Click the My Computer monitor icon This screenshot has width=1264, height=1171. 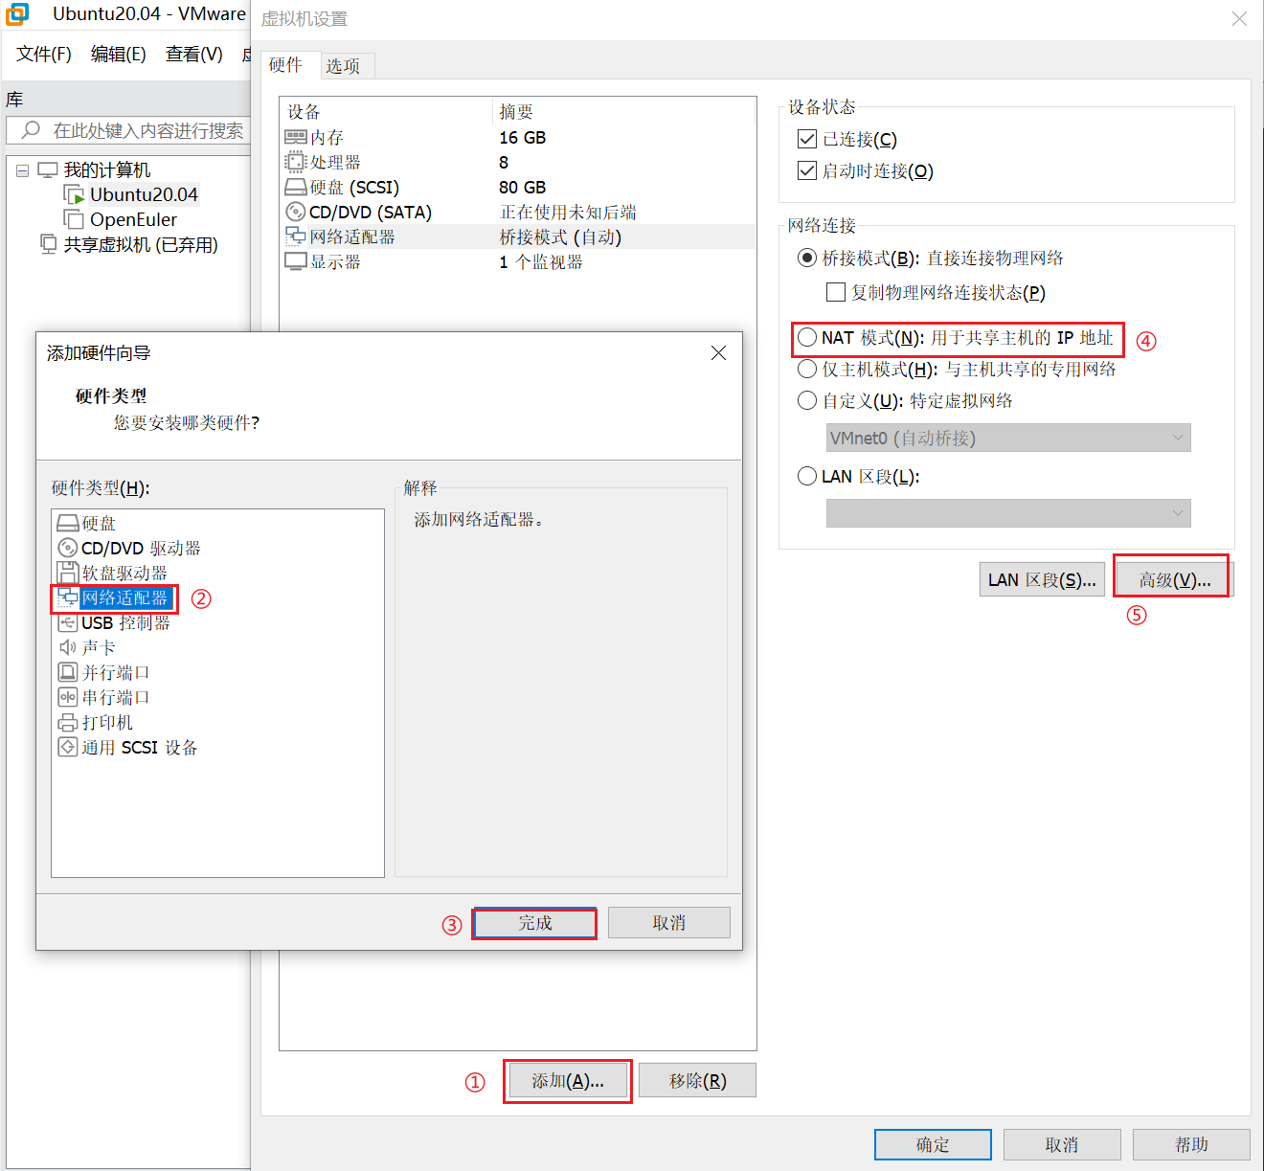click(48, 169)
